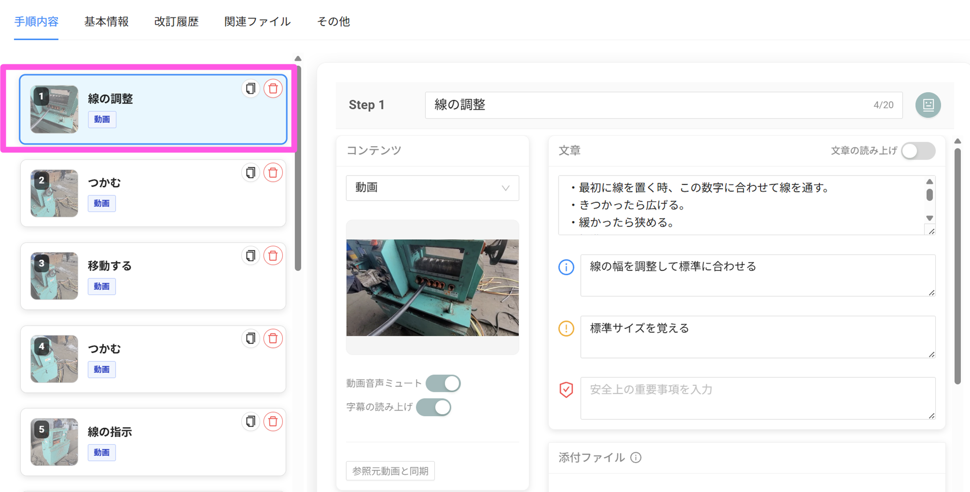The image size is (970, 492).
Task: Click the info icon next to 添付ファイル
Action: pyautogui.click(x=636, y=458)
